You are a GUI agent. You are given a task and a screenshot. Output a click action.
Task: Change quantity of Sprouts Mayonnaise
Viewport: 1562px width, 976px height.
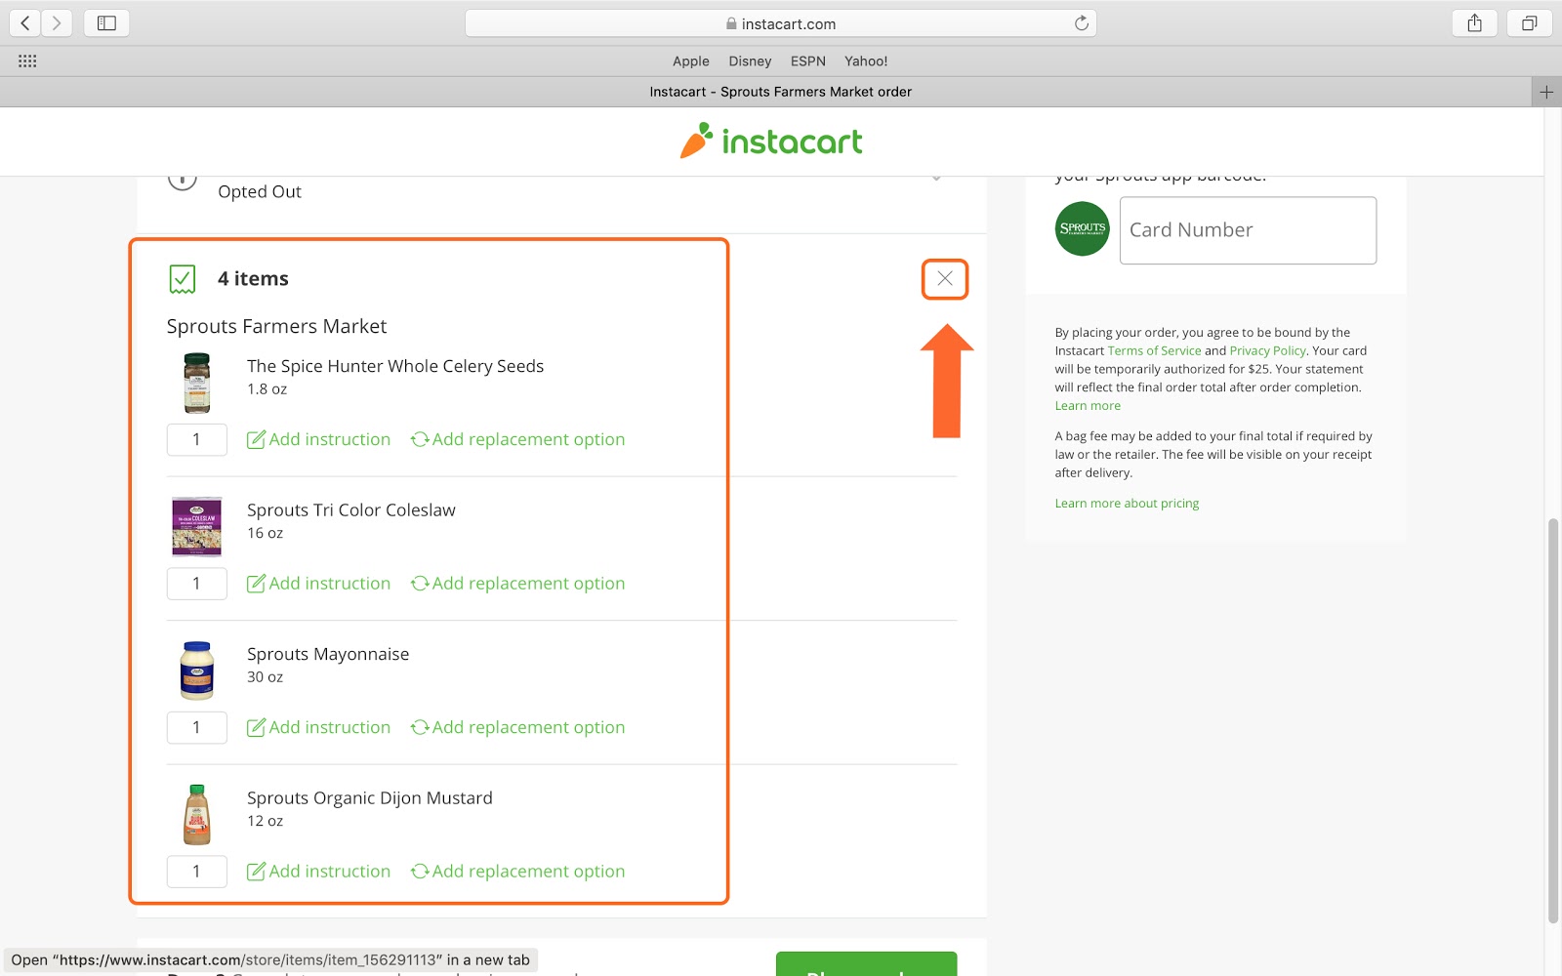(x=197, y=727)
